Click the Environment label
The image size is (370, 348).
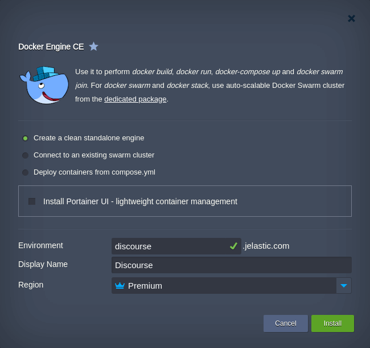40,245
